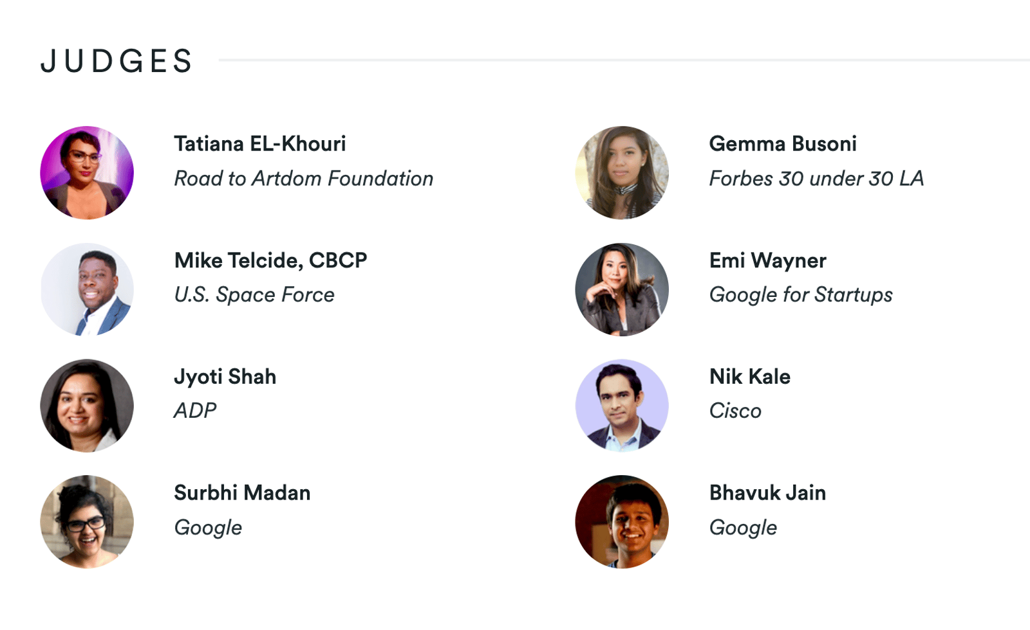Click Nik Kale's profile photo
Viewport: 1030px width, 630px height.
click(622, 406)
